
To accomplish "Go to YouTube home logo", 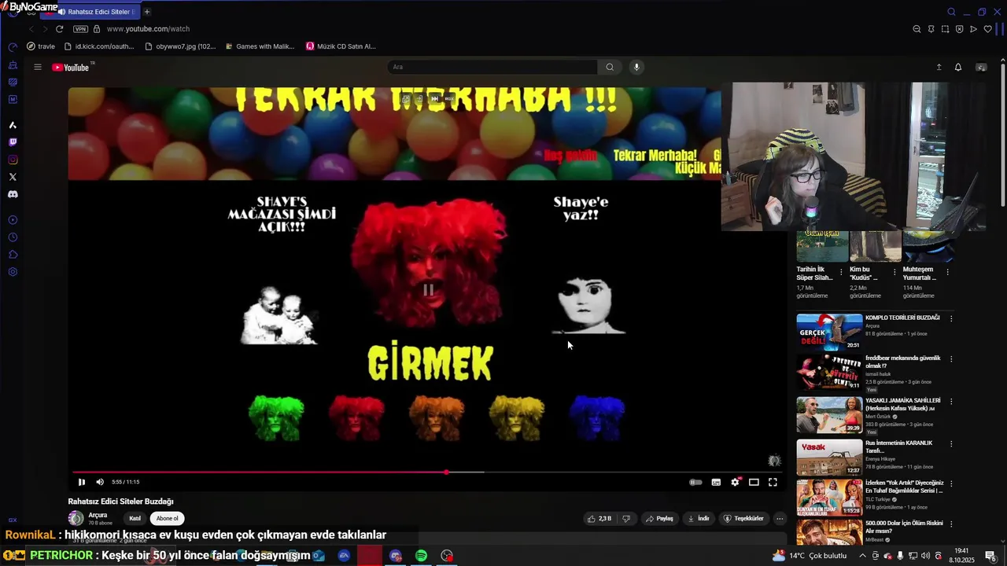I will 71,67.
